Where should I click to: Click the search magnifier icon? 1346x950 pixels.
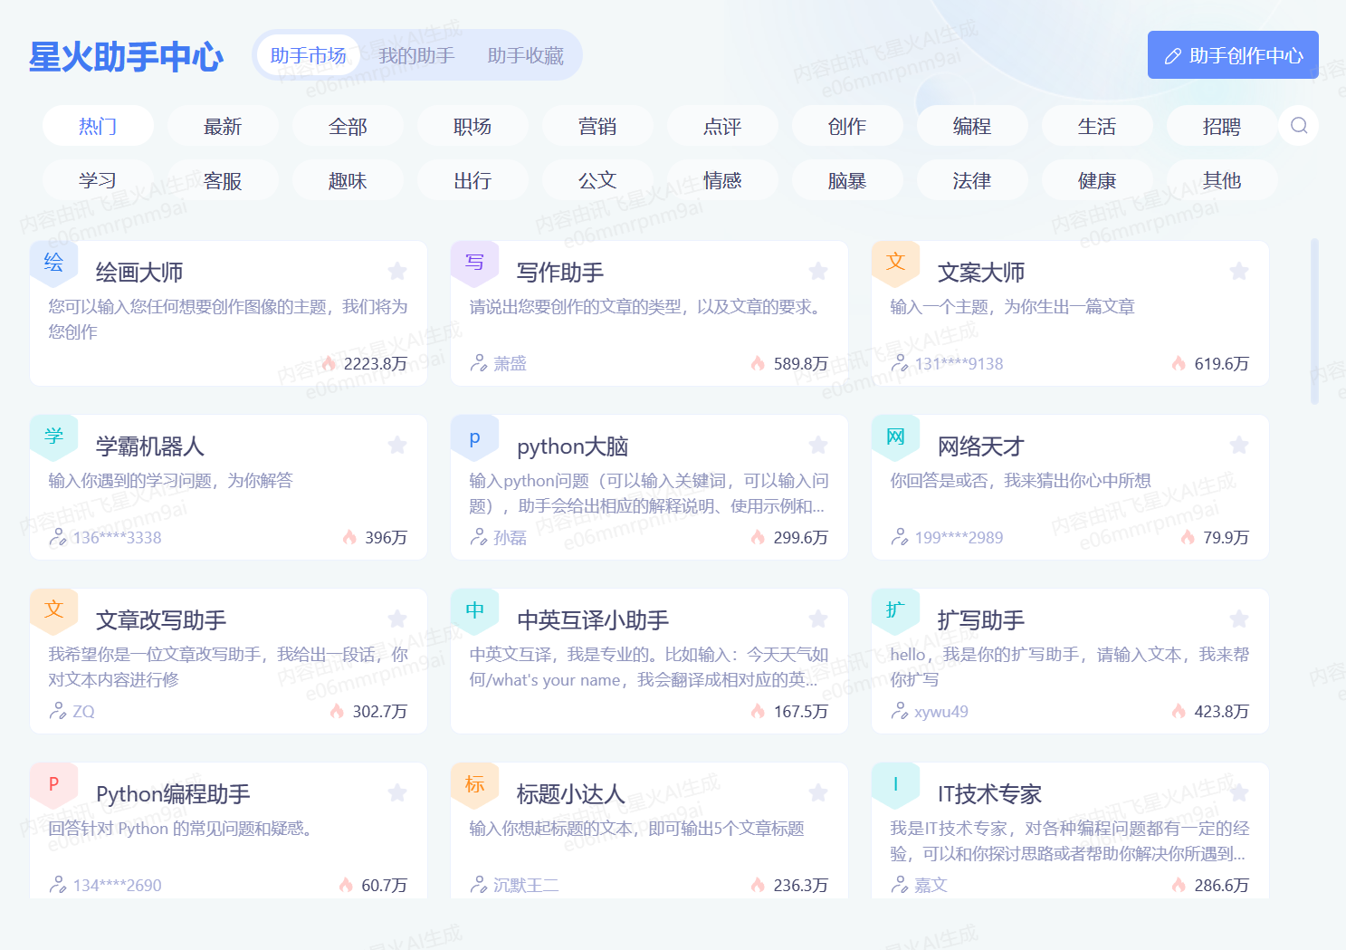(x=1299, y=126)
